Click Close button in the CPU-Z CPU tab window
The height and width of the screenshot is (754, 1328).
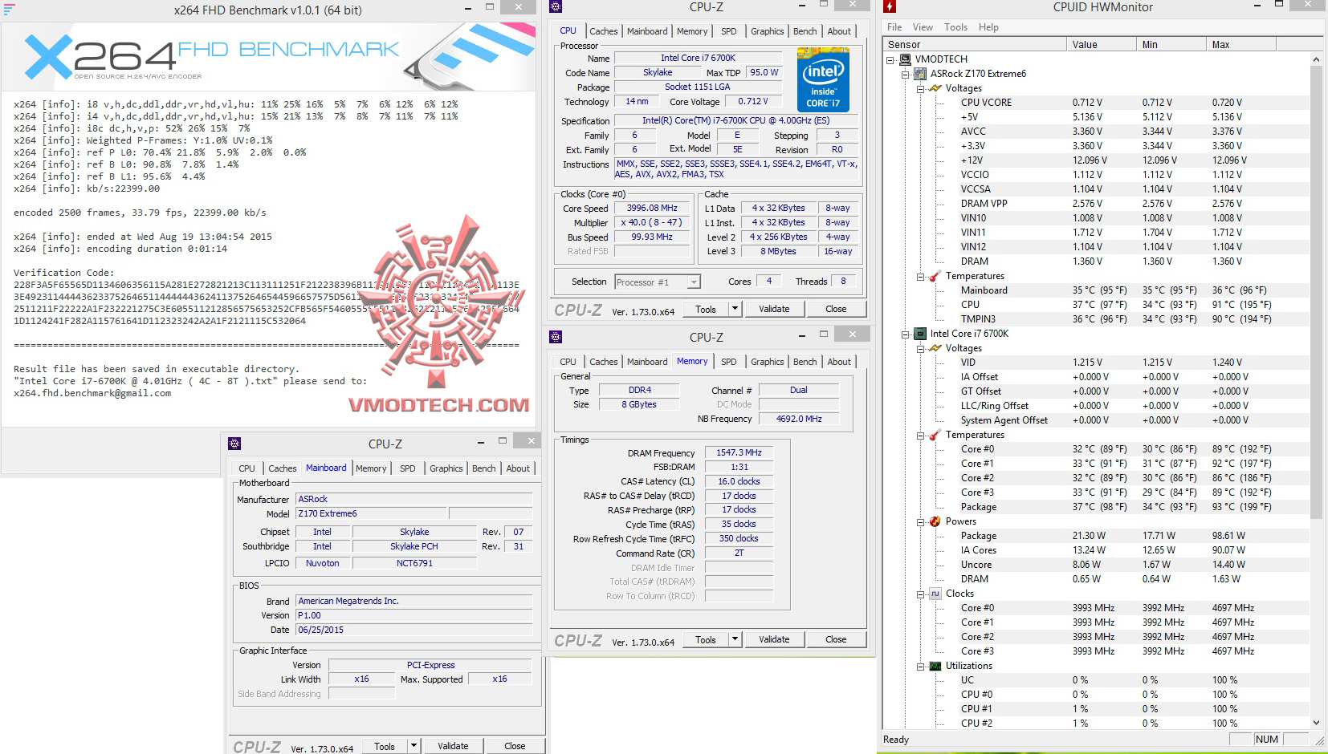coord(836,309)
